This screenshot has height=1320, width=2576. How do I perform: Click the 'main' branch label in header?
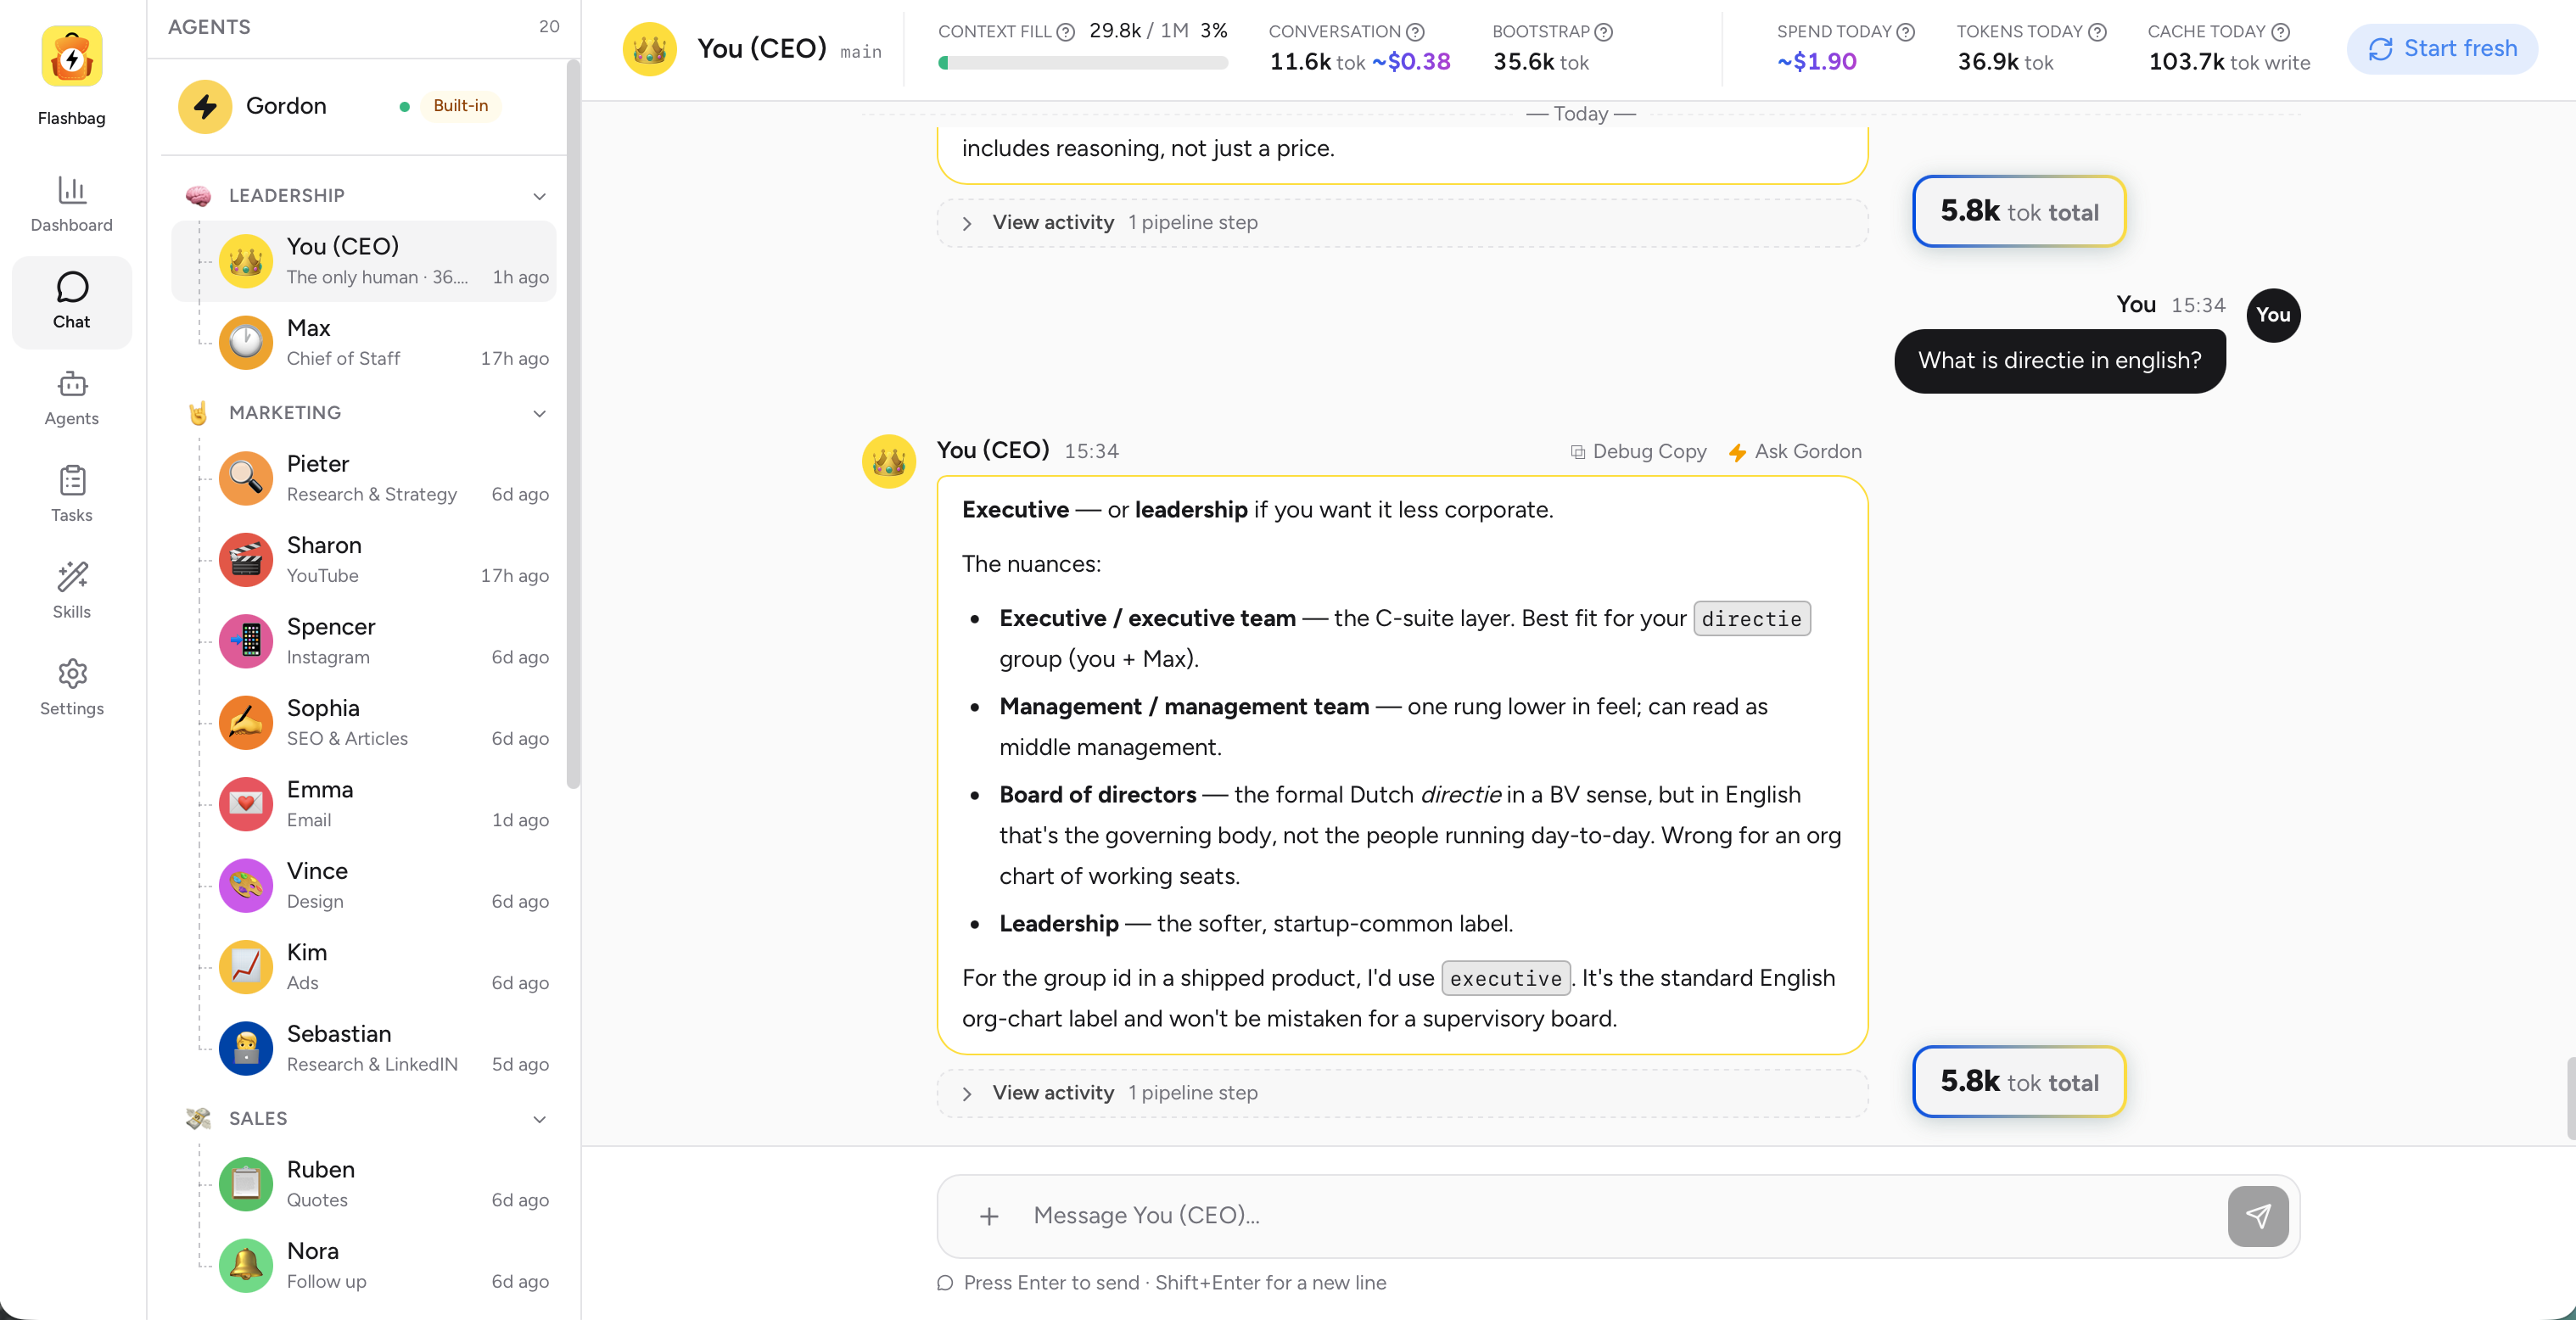pos(860,52)
